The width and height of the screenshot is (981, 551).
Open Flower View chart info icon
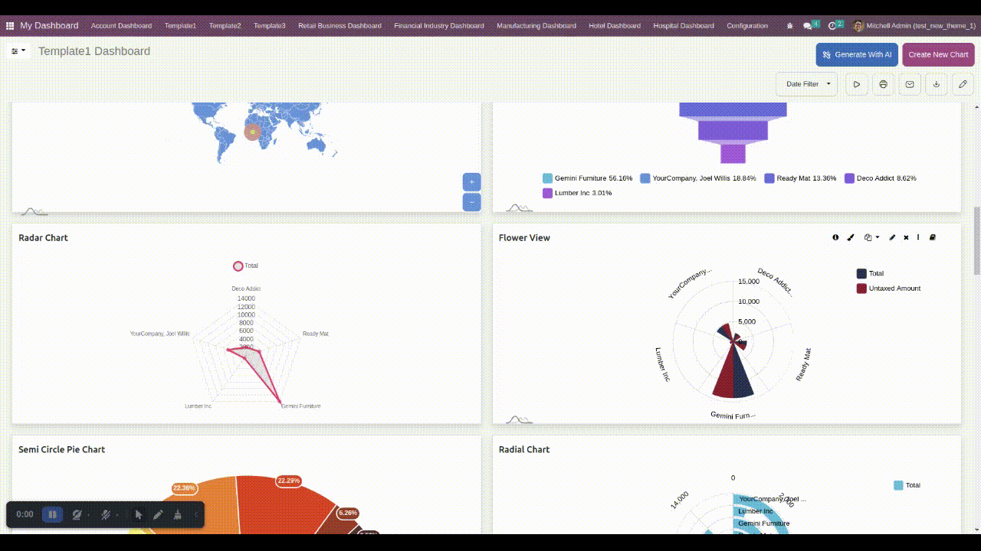pyautogui.click(x=835, y=237)
